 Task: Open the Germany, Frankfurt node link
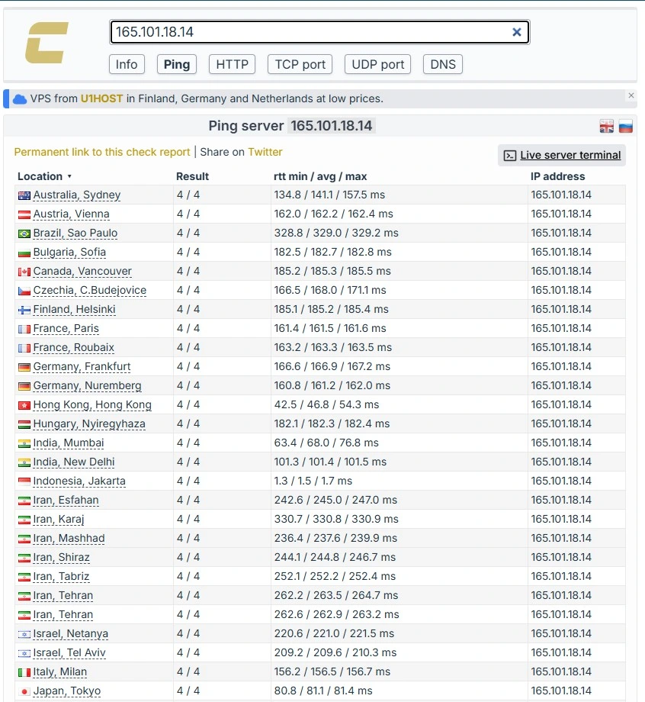point(82,367)
